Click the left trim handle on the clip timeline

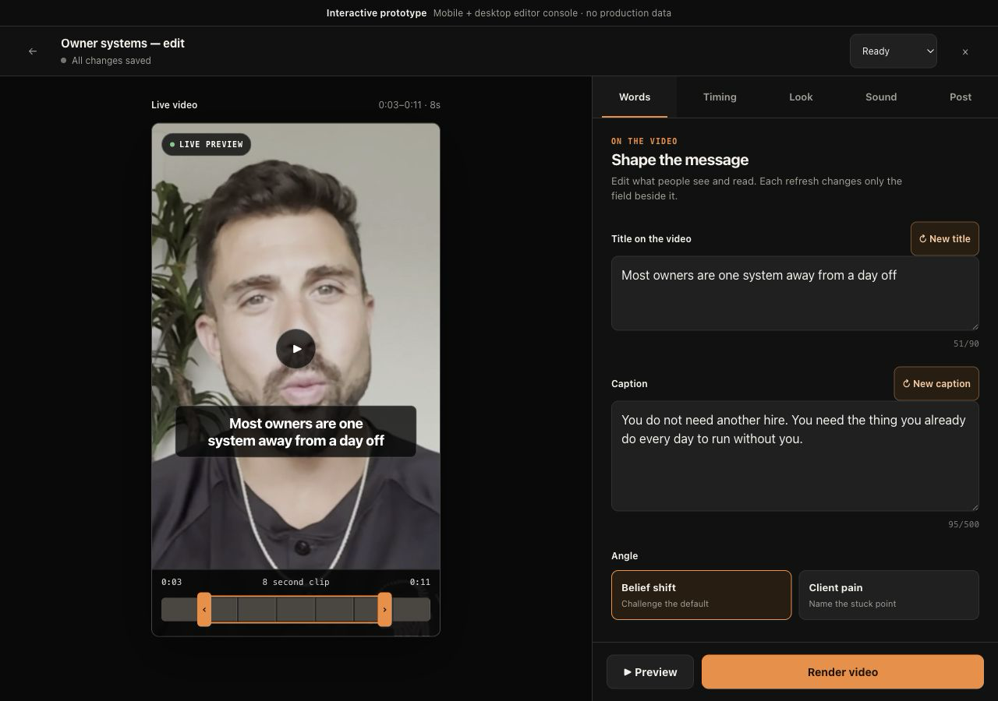204,609
